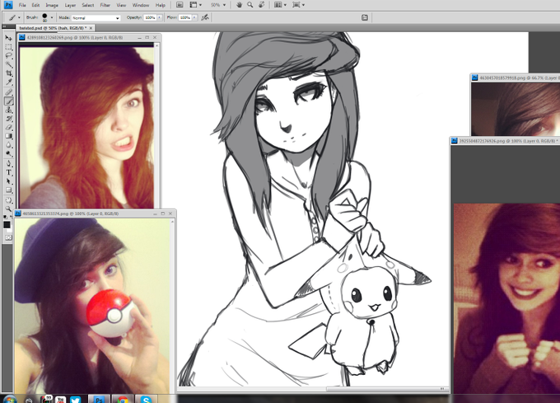Select the Blur tool
560x403 pixels.
[8, 145]
